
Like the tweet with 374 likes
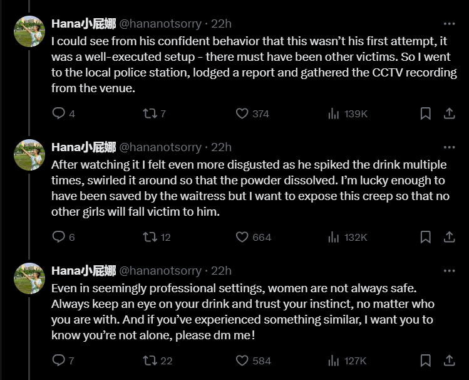tap(242, 113)
